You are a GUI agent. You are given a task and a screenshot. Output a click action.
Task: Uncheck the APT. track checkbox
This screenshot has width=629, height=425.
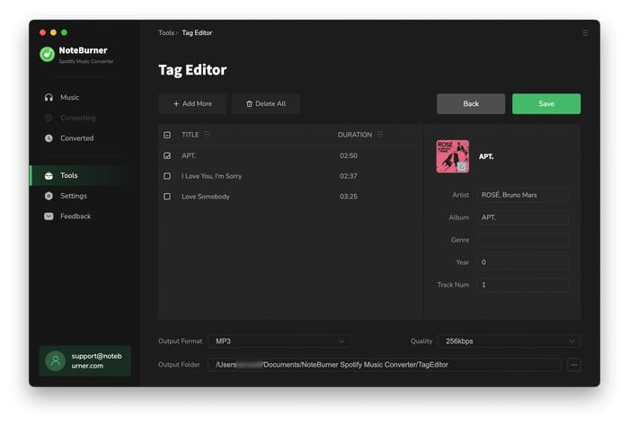[x=167, y=155]
